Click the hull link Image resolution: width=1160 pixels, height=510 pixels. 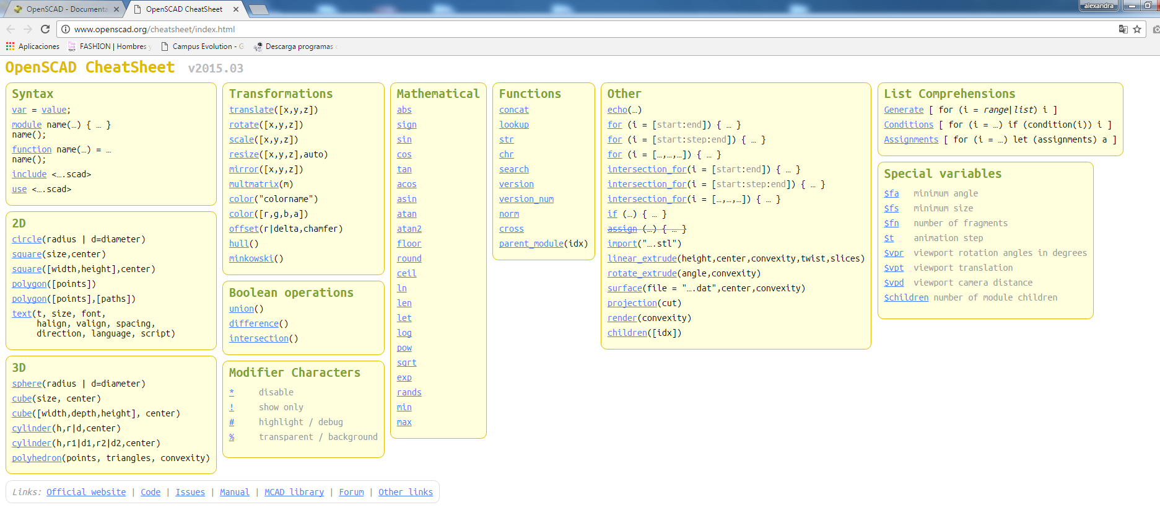click(x=239, y=244)
